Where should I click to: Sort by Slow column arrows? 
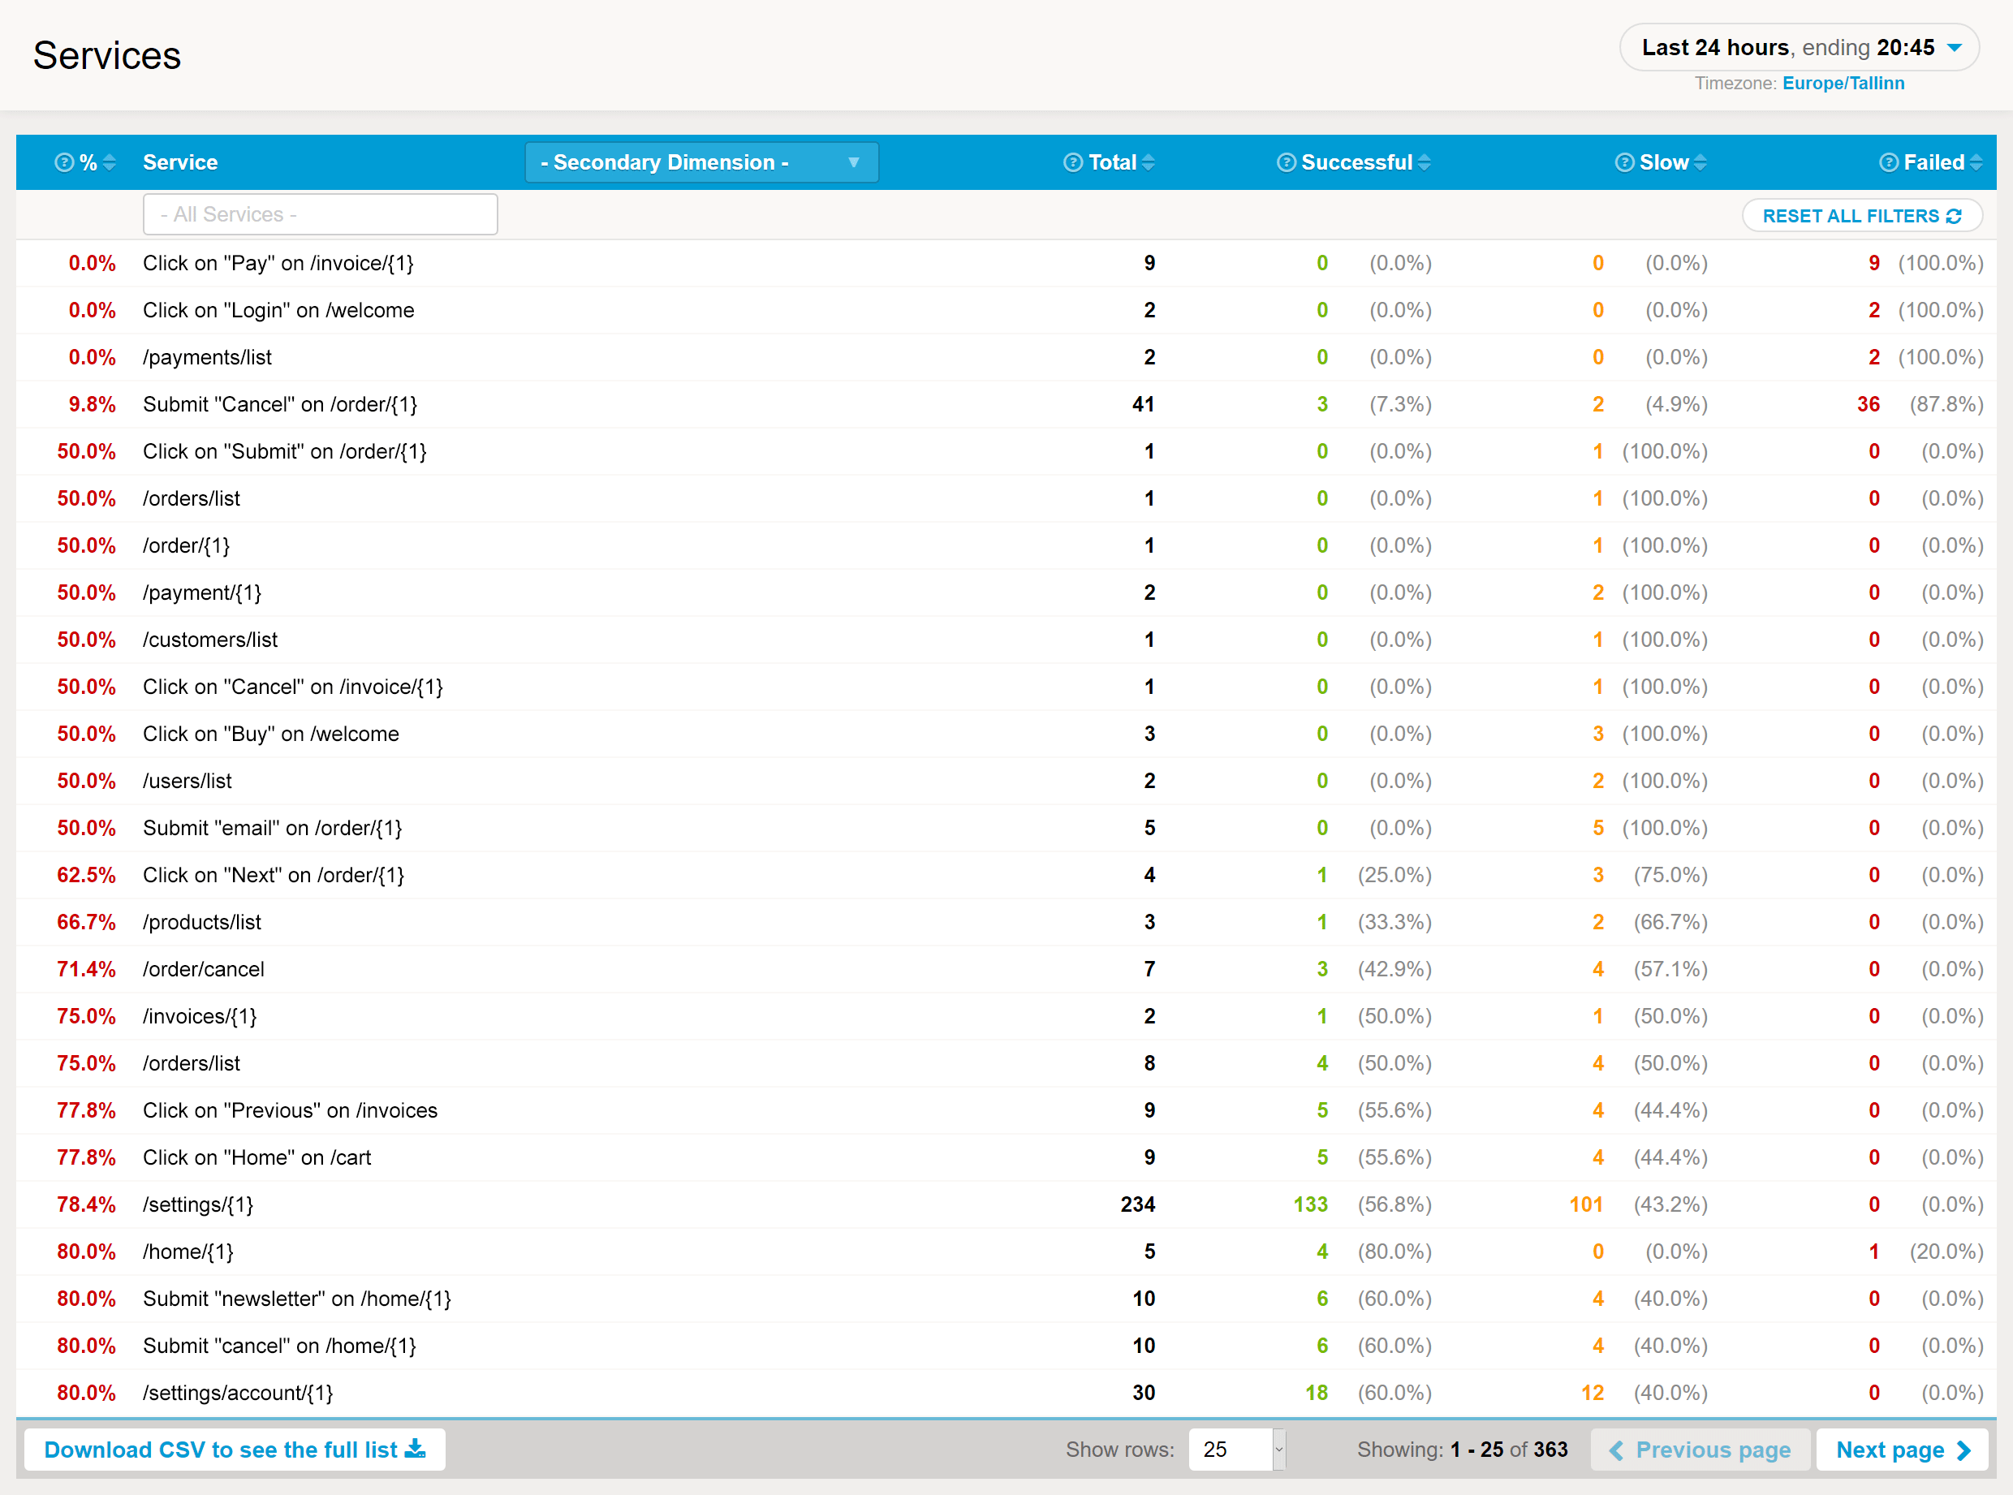1700,163
